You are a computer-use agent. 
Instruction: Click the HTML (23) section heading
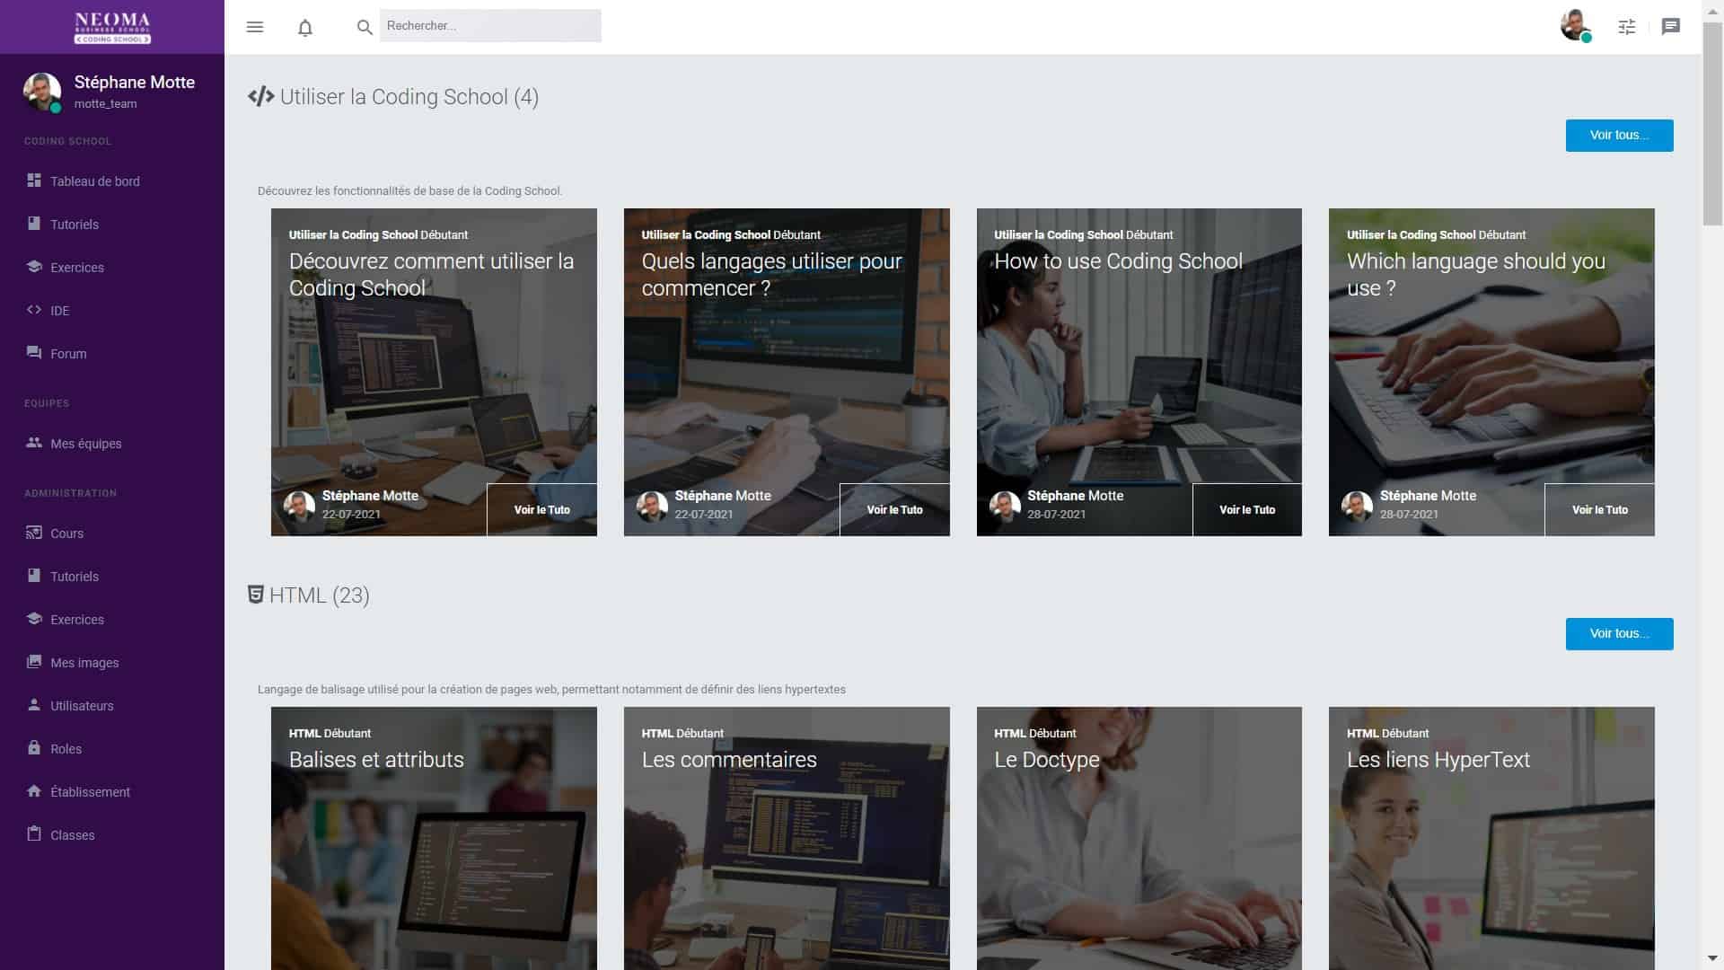coord(320,595)
